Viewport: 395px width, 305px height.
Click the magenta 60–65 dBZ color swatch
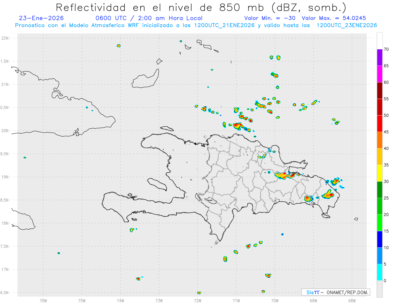pos(380,74)
